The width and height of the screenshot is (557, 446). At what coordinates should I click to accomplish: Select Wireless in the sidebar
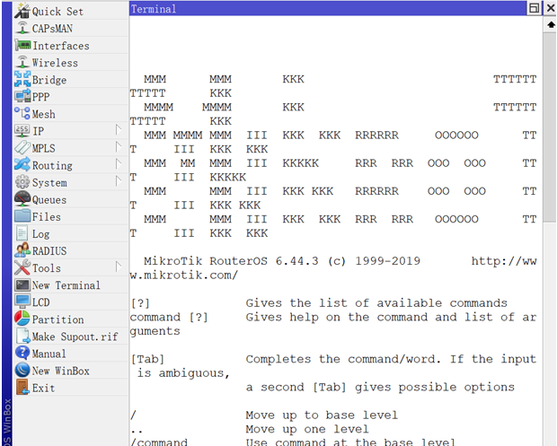click(x=55, y=63)
